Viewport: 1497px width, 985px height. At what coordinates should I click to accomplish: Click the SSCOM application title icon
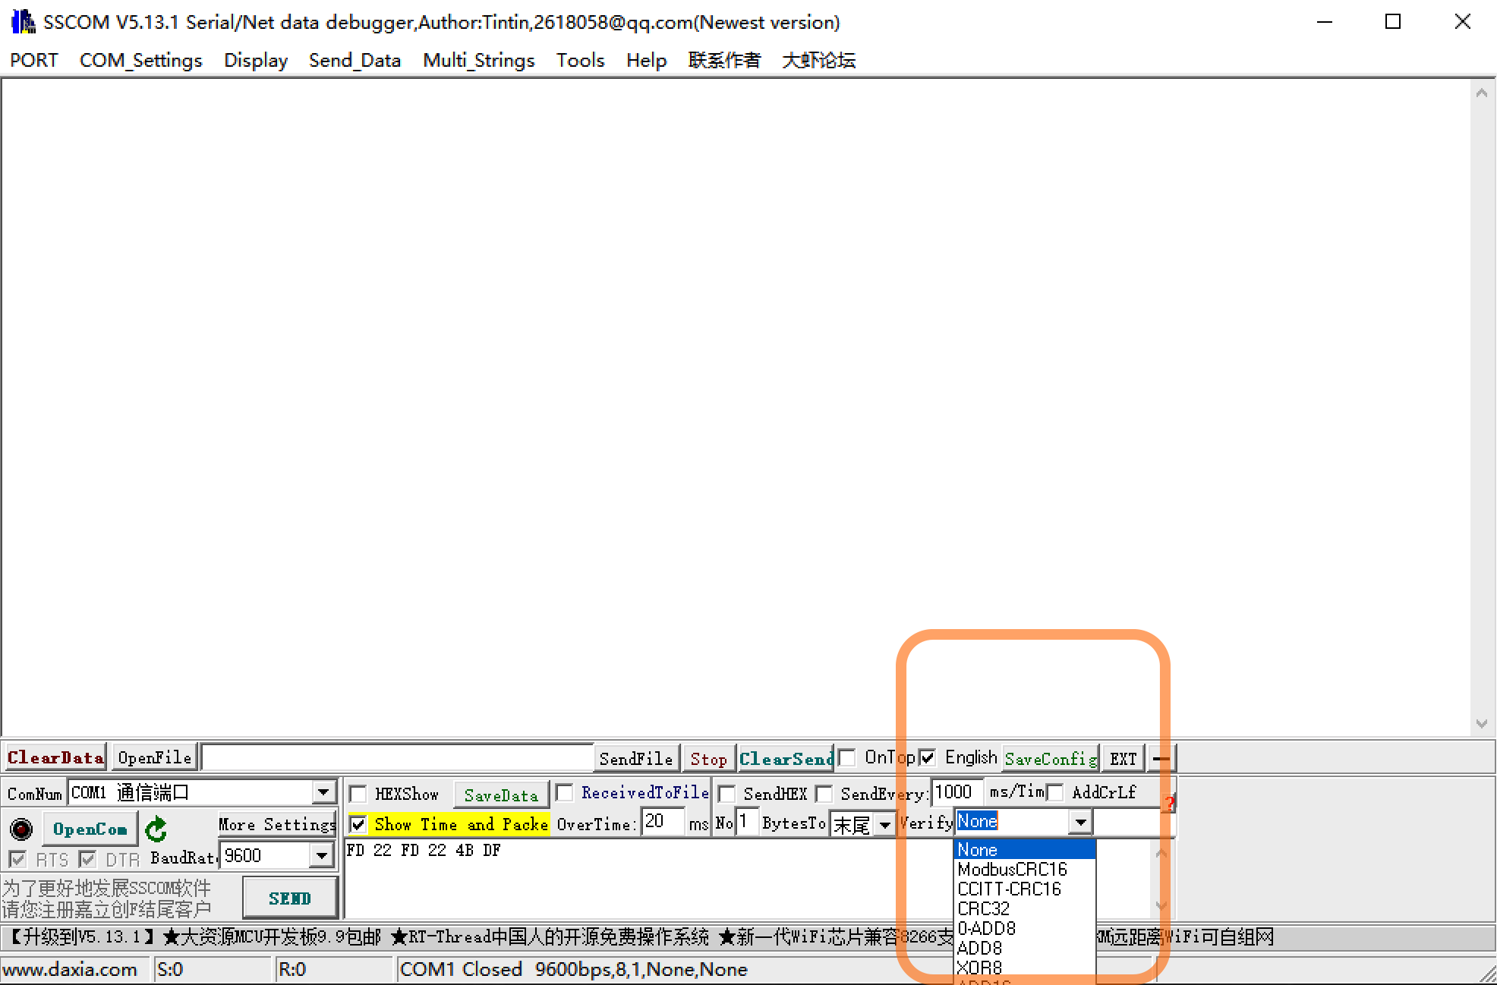23,21
